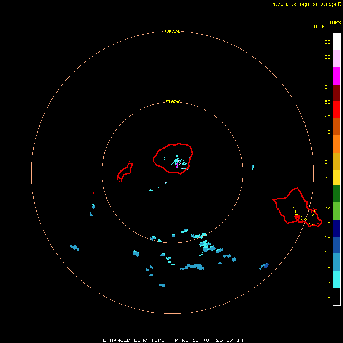Click legend value "26"
Image resolution: width=343 pixels, height=343 pixels.
[327, 192]
